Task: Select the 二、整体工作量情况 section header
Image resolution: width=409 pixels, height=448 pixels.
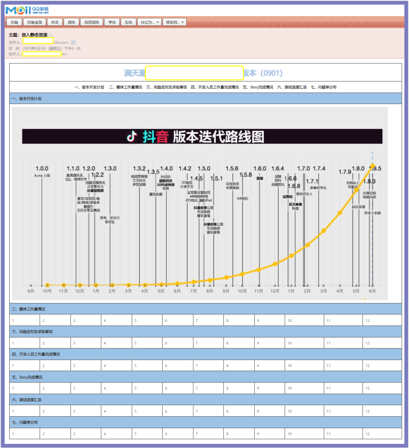Action: (x=205, y=309)
